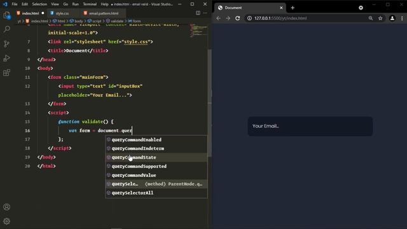Click the VS Code logo icon
The height and width of the screenshot is (229, 407).
click(5, 4)
